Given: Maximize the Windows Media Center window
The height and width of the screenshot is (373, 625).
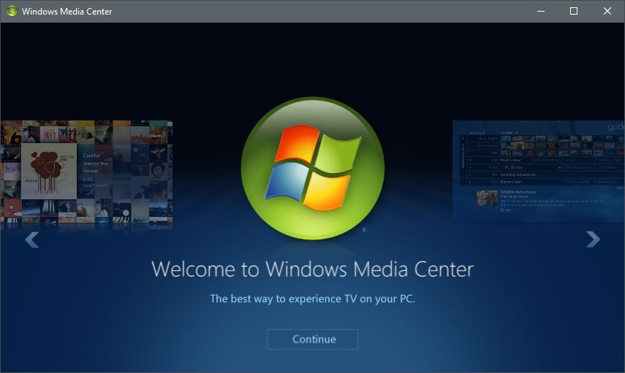Looking at the screenshot, I should point(574,11).
